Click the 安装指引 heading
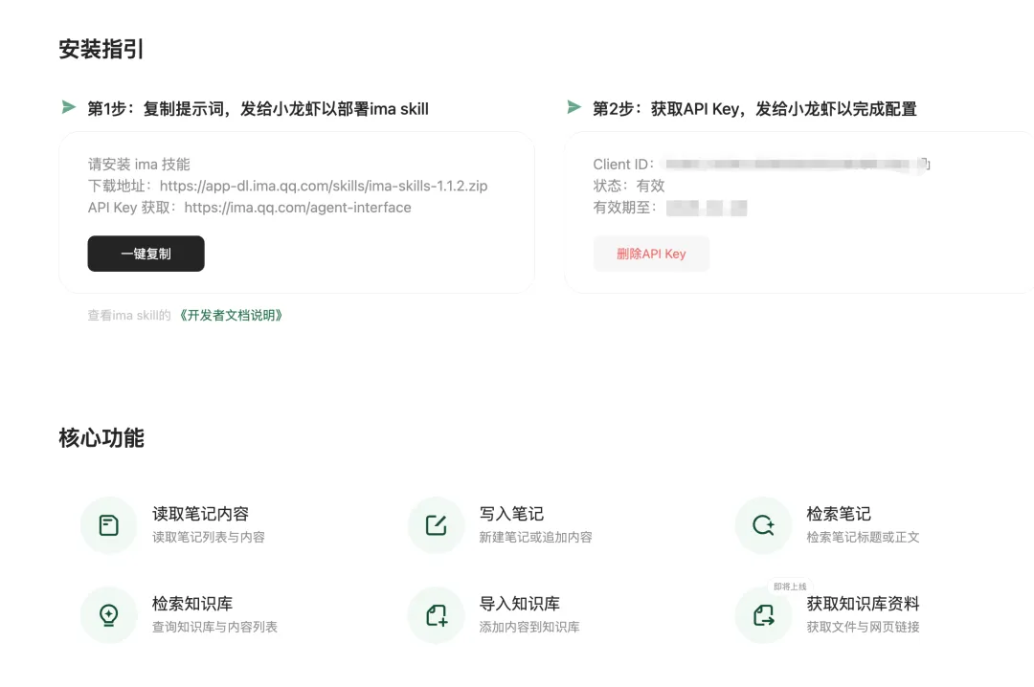 (x=101, y=50)
